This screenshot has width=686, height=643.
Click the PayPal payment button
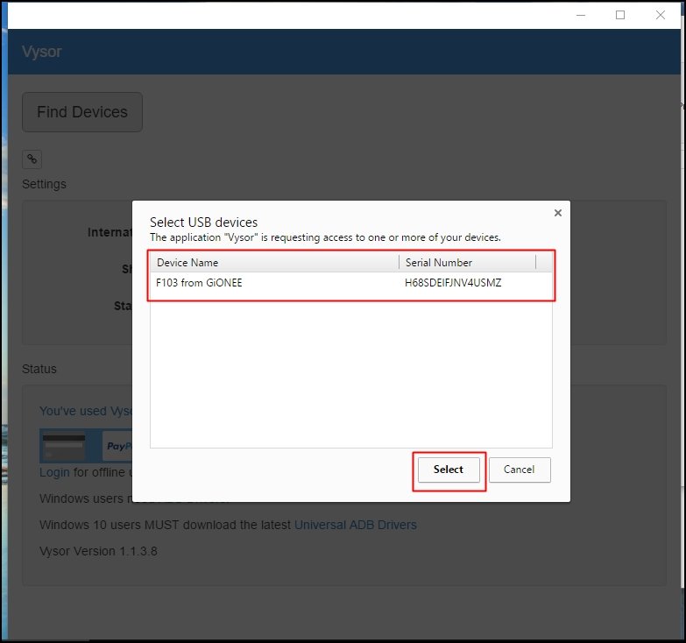pos(117,446)
